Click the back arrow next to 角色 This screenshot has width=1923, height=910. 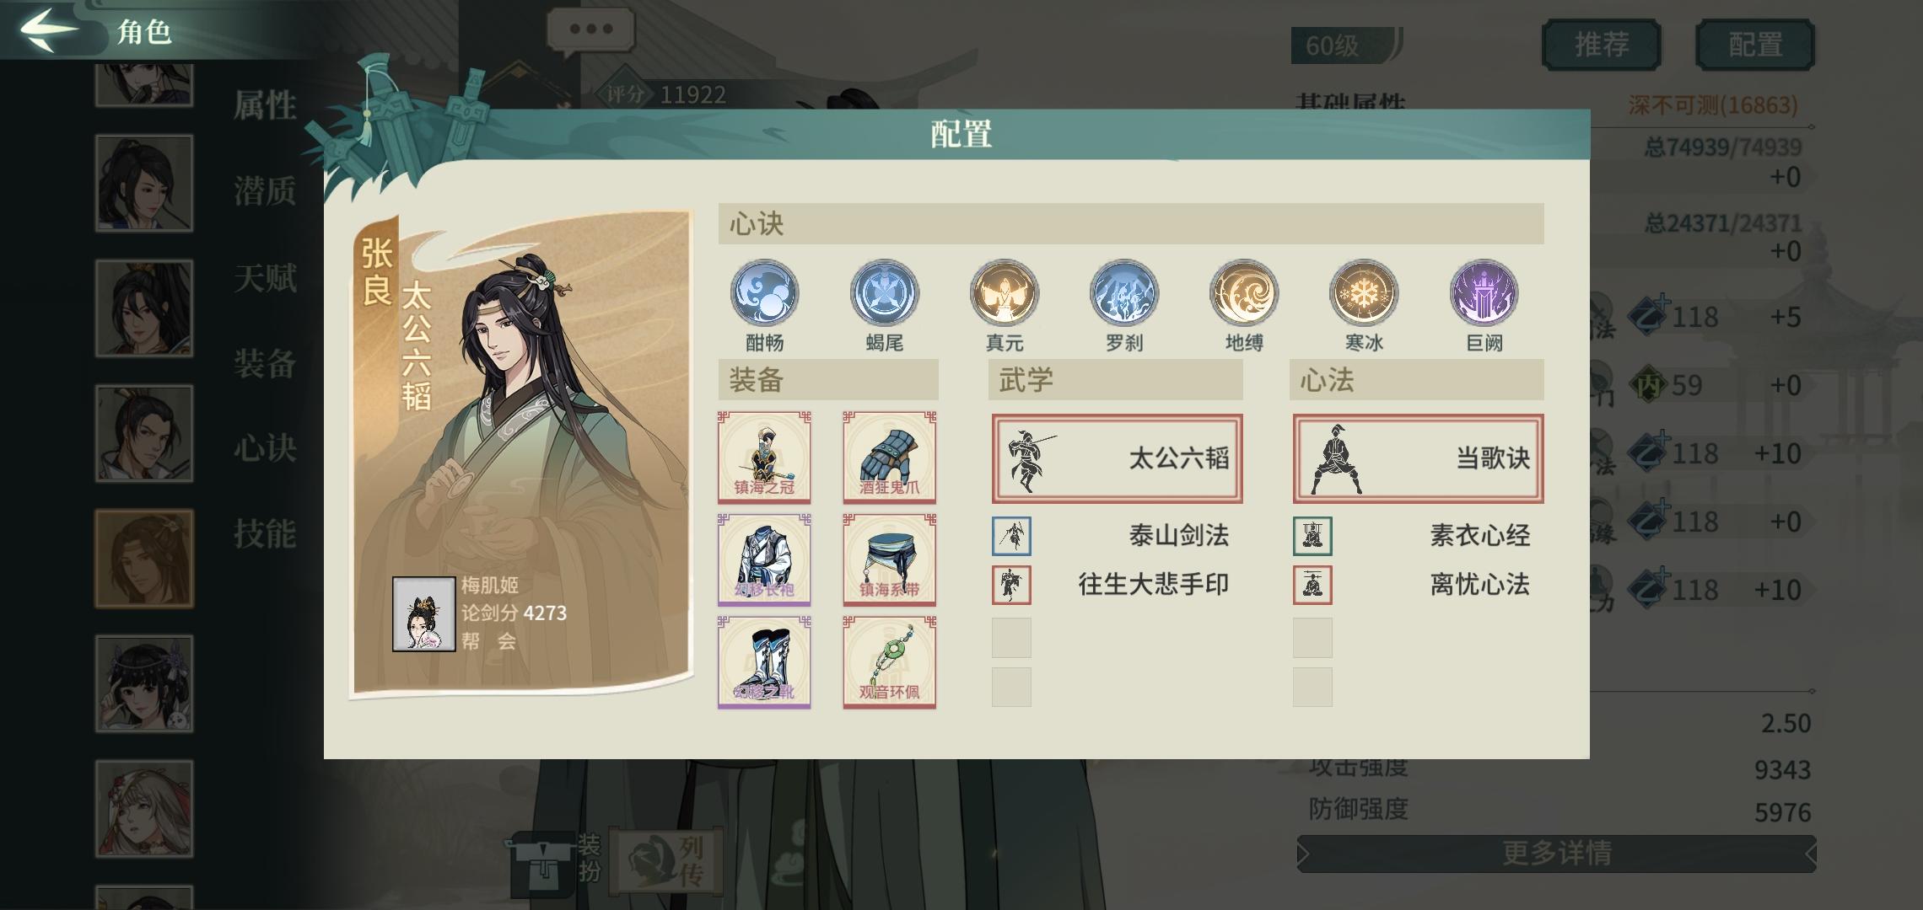[x=49, y=29]
